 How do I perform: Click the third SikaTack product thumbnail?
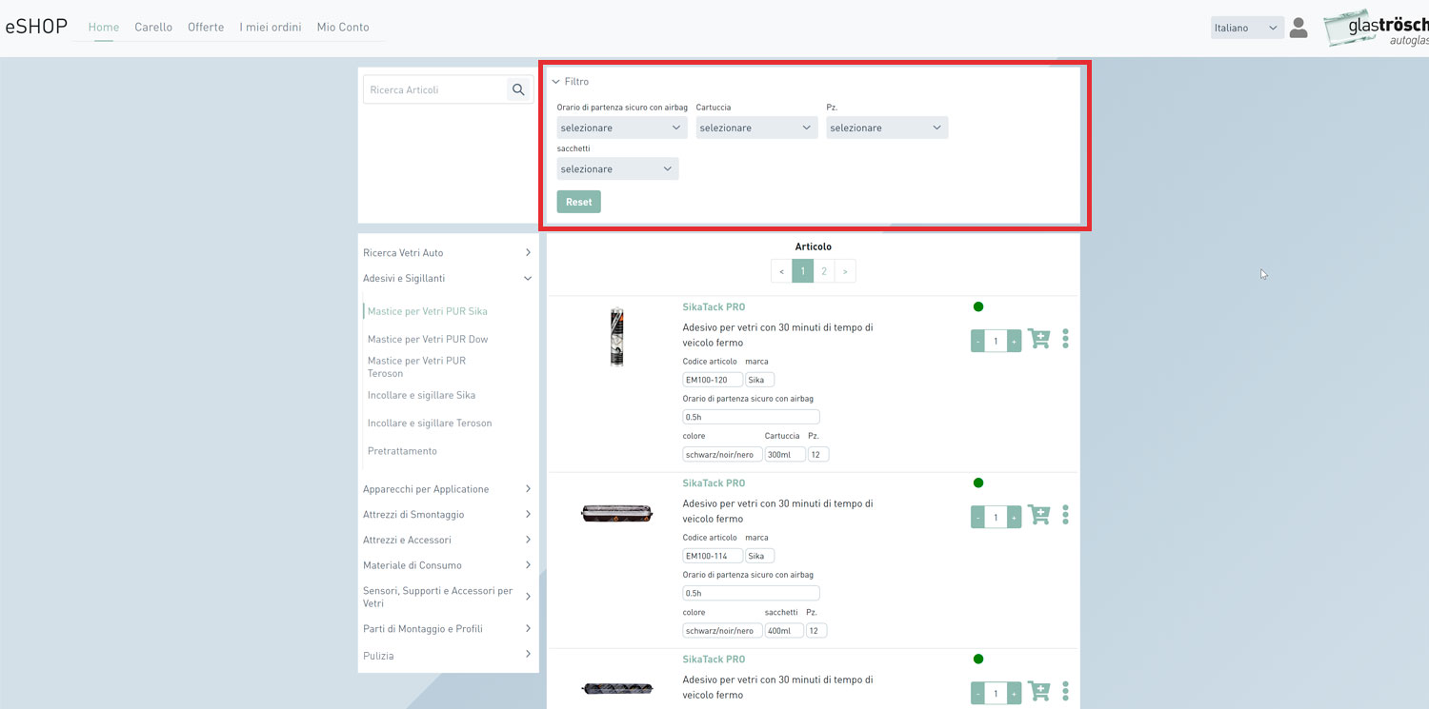(x=617, y=688)
